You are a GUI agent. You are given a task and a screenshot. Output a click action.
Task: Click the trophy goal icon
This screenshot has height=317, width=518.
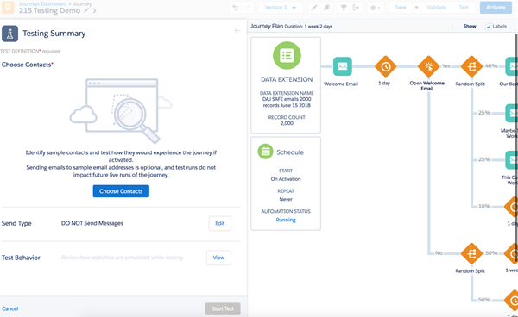coord(344,8)
